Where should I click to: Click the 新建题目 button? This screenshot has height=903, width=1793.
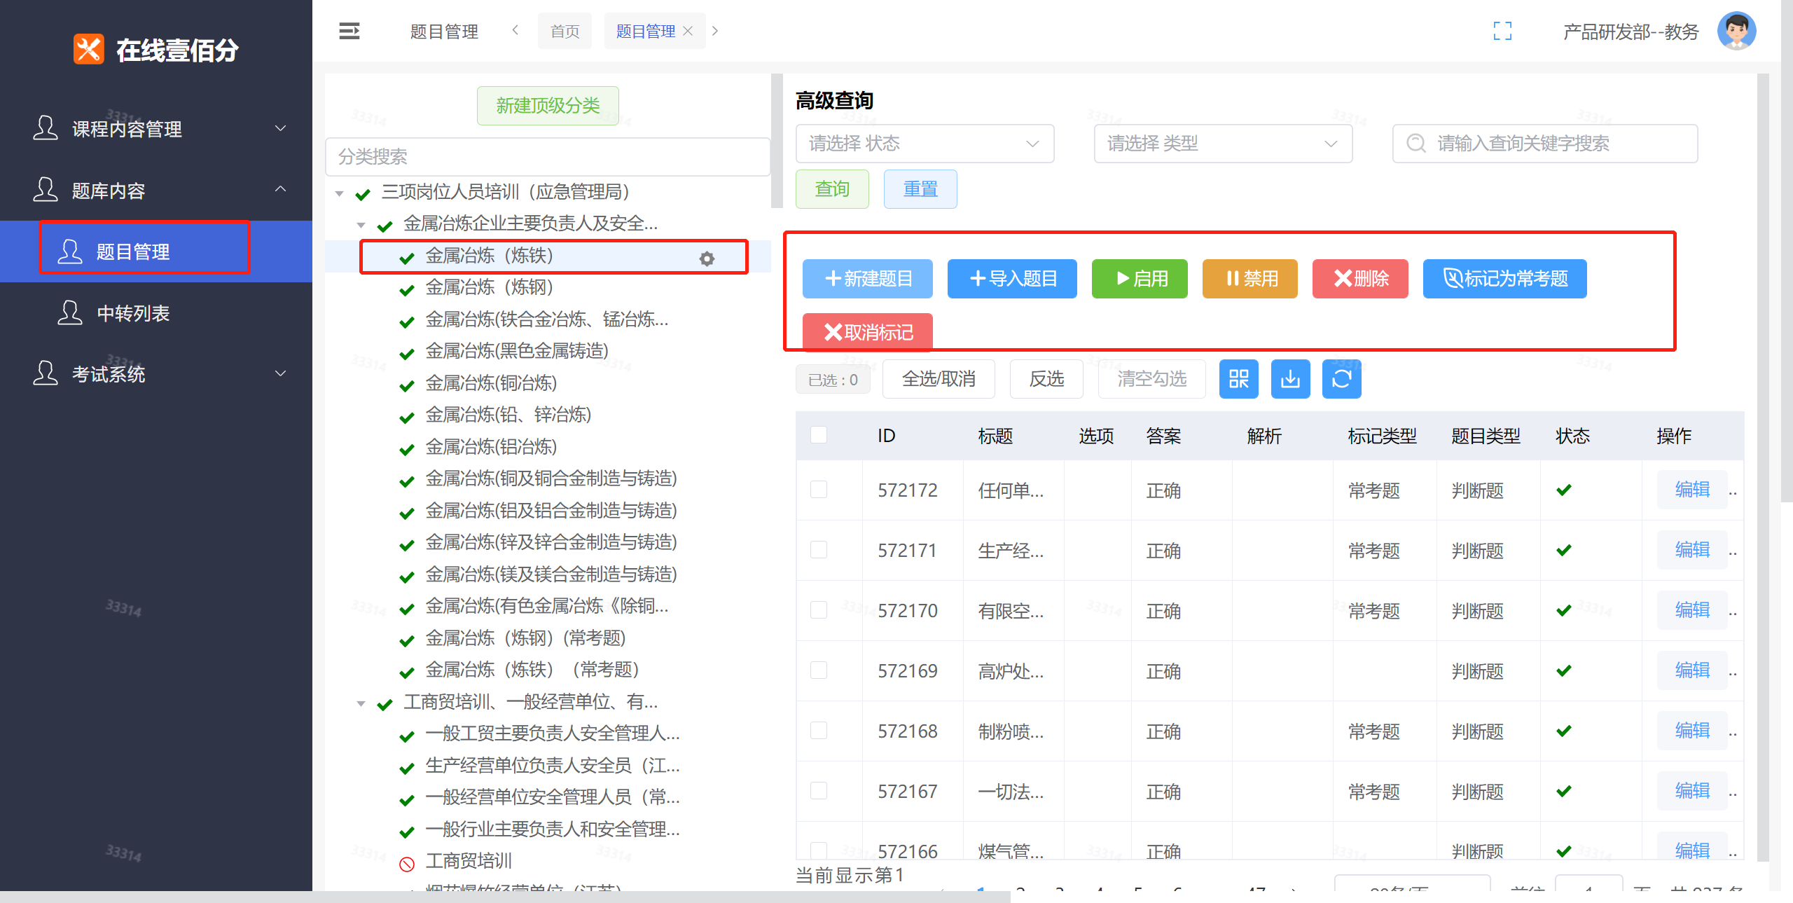tap(868, 278)
